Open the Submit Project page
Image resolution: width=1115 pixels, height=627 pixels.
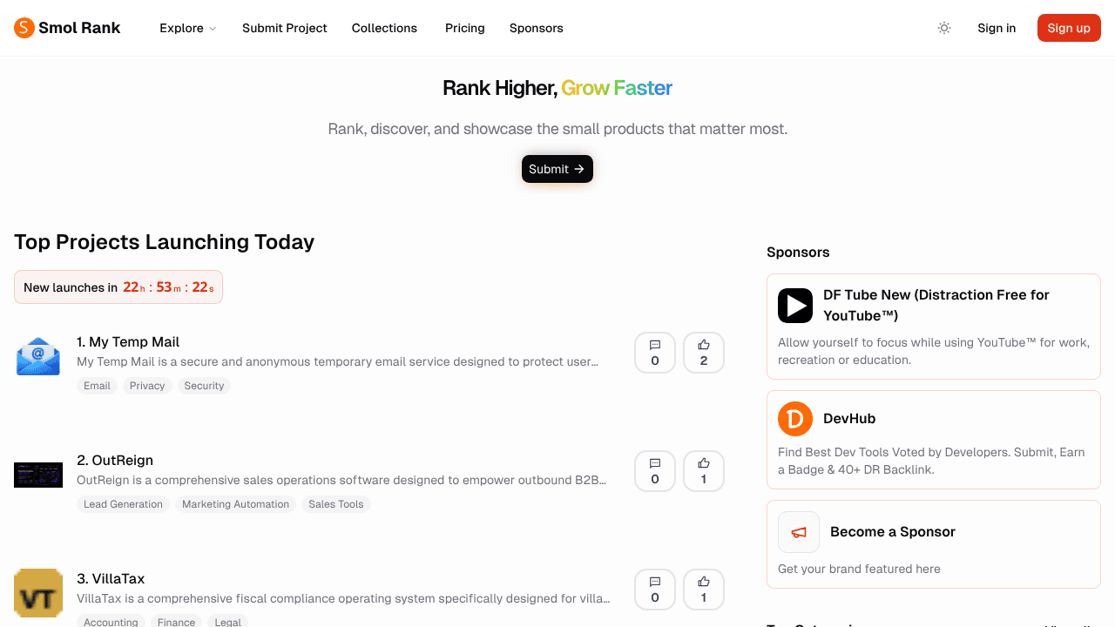pos(285,28)
